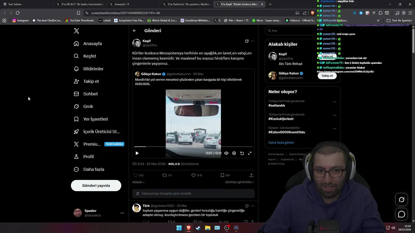Follow Gökçe Katun with Takip et

[x=327, y=76]
